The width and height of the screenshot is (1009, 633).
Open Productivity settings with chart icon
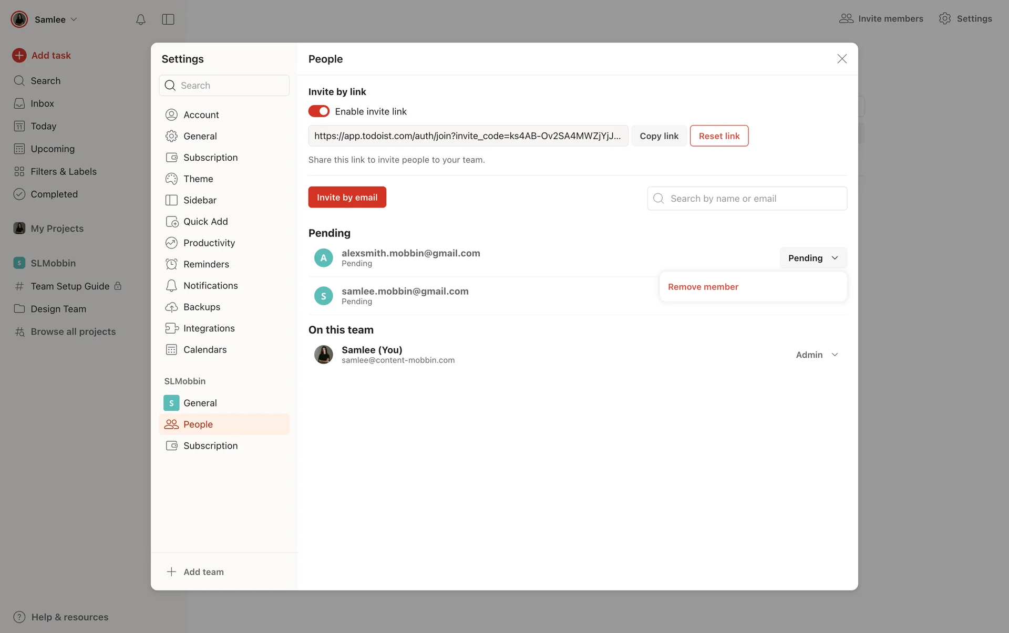(209, 243)
